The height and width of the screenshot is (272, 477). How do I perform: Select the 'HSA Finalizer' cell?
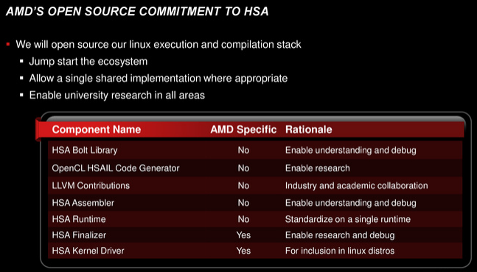point(79,235)
